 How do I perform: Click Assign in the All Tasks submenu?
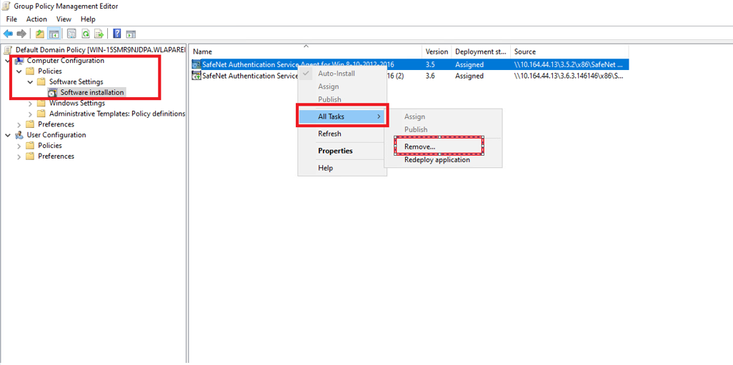pyautogui.click(x=443, y=117)
